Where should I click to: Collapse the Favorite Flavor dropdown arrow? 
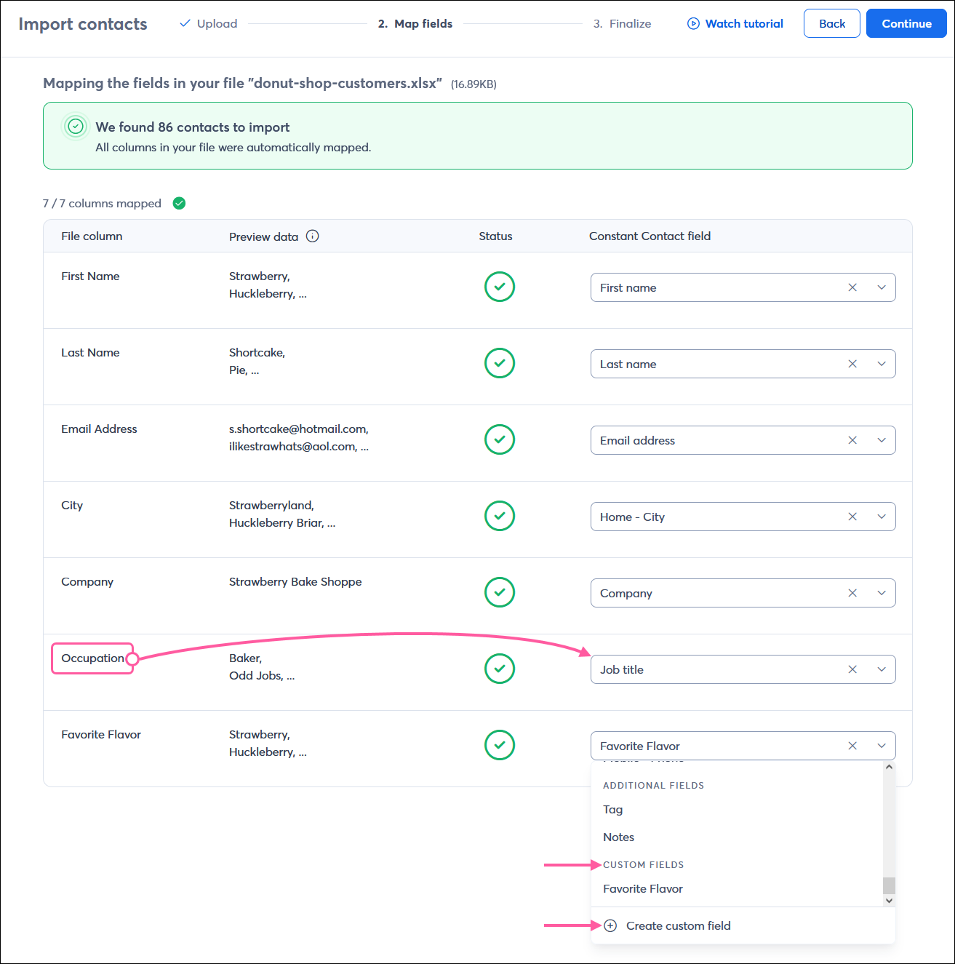click(882, 746)
